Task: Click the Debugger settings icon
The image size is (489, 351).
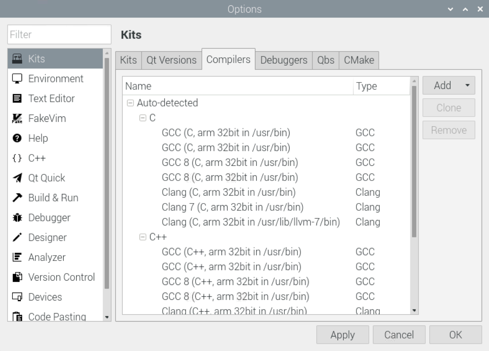Action: click(17, 217)
